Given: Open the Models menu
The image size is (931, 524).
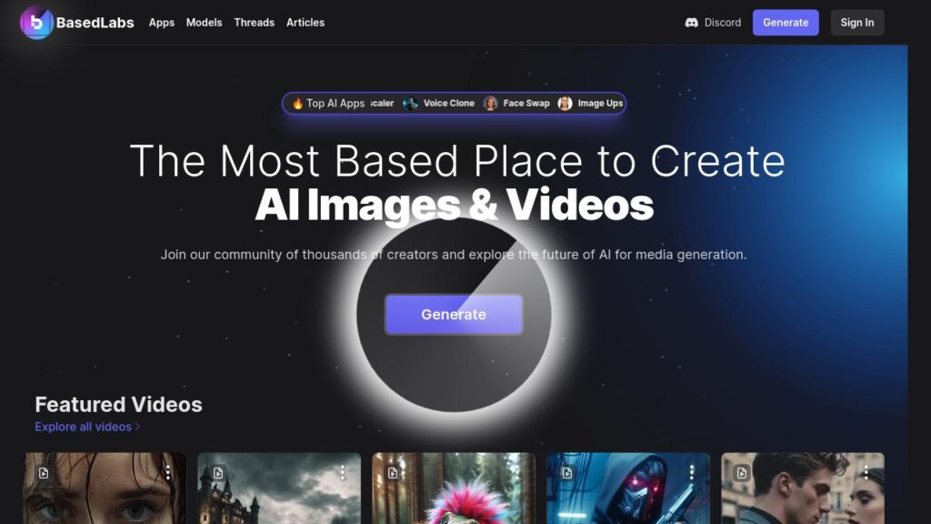Looking at the screenshot, I should click(x=204, y=23).
